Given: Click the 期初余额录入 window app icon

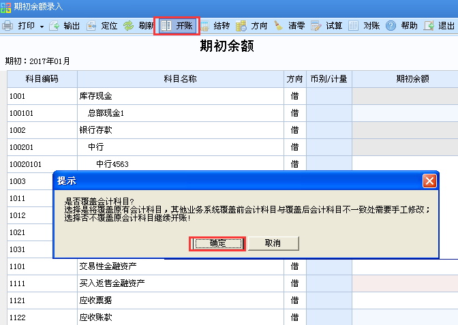Looking at the screenshot, I should click(x=6, y=7).
